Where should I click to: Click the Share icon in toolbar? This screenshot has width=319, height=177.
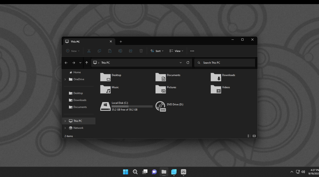(x=131, y=51)
